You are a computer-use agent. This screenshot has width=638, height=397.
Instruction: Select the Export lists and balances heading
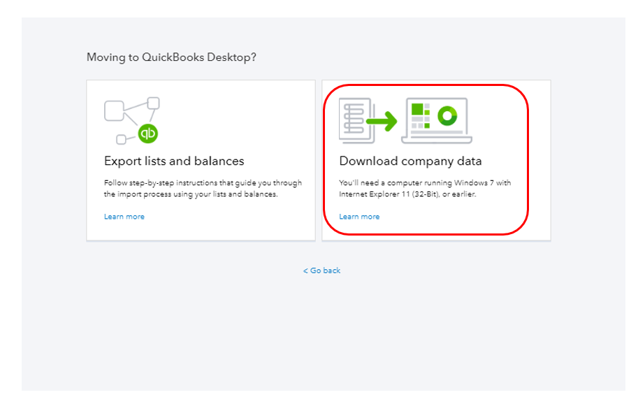point(174,161)
